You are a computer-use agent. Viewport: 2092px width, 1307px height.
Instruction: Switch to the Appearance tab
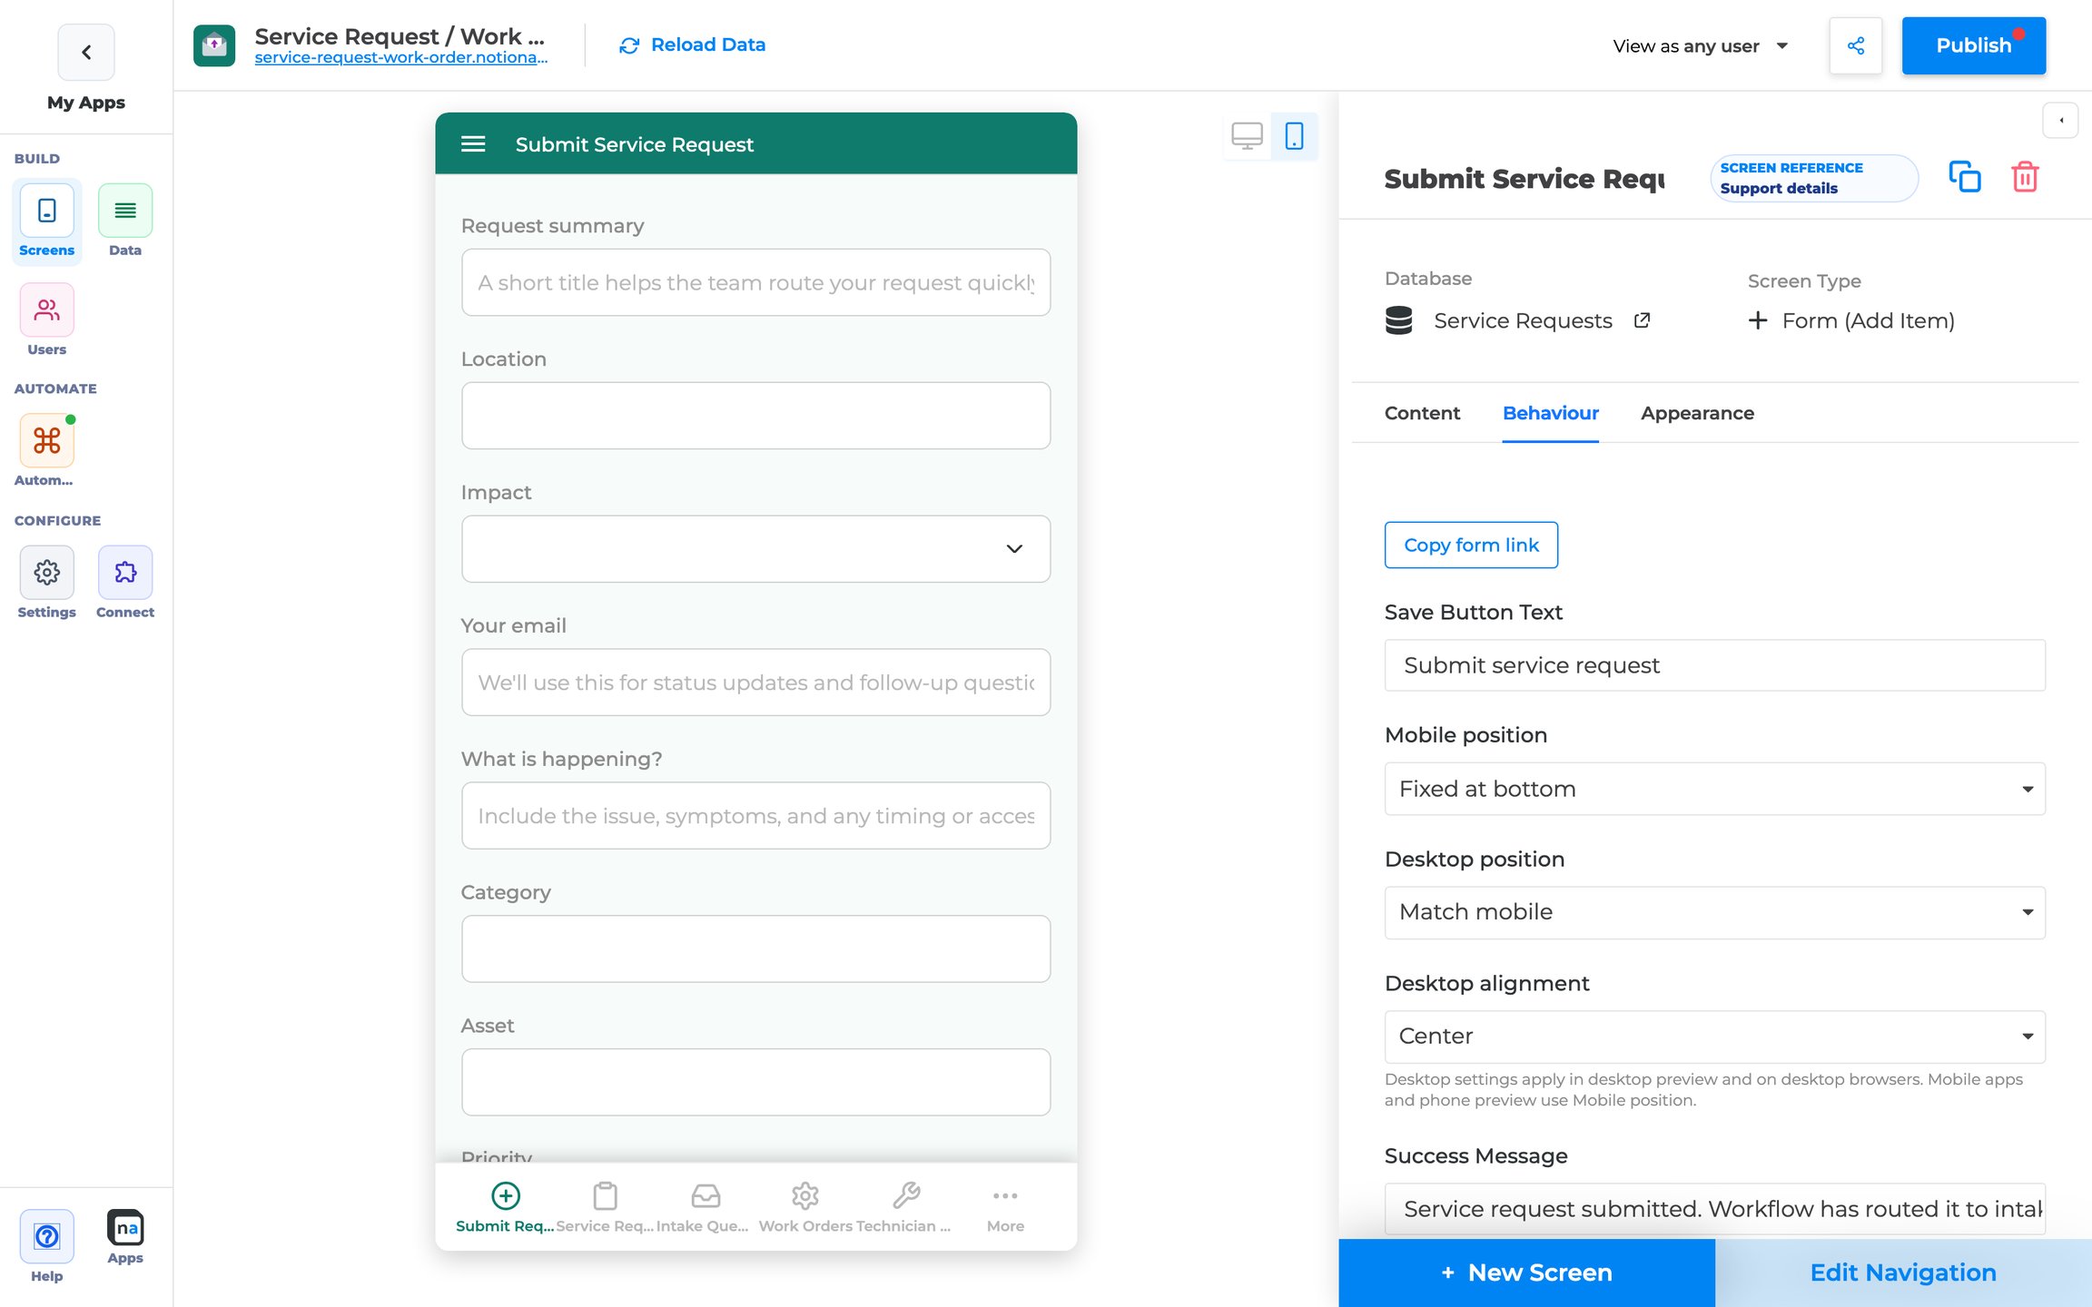pyautogui.click(x=1697, y=413)
